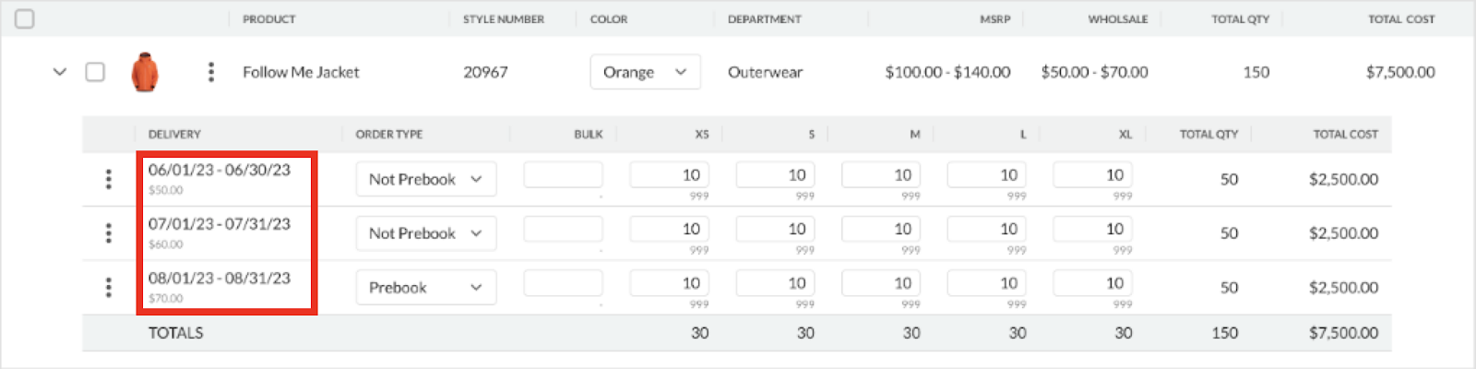The width and height of the screenshot is (1476, 369).
Task: Check the select-all checkbox in header
Action: tap(25, 18)
